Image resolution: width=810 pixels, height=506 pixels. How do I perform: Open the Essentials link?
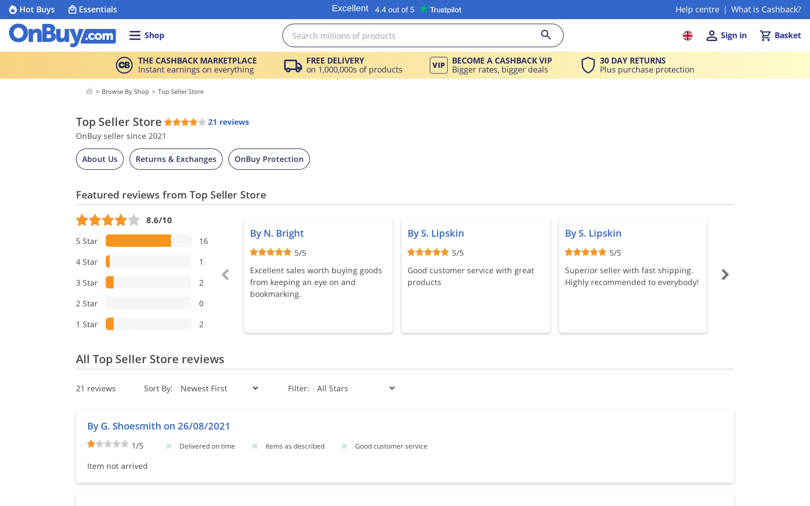tap(93, 9)
